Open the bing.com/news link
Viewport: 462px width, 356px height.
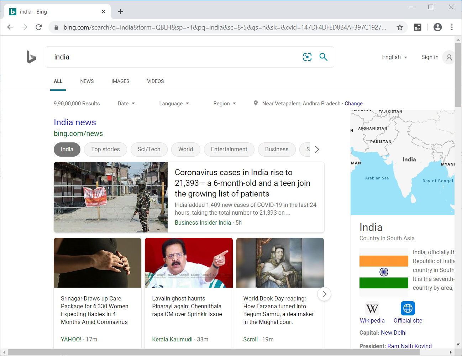pos(78,134)
